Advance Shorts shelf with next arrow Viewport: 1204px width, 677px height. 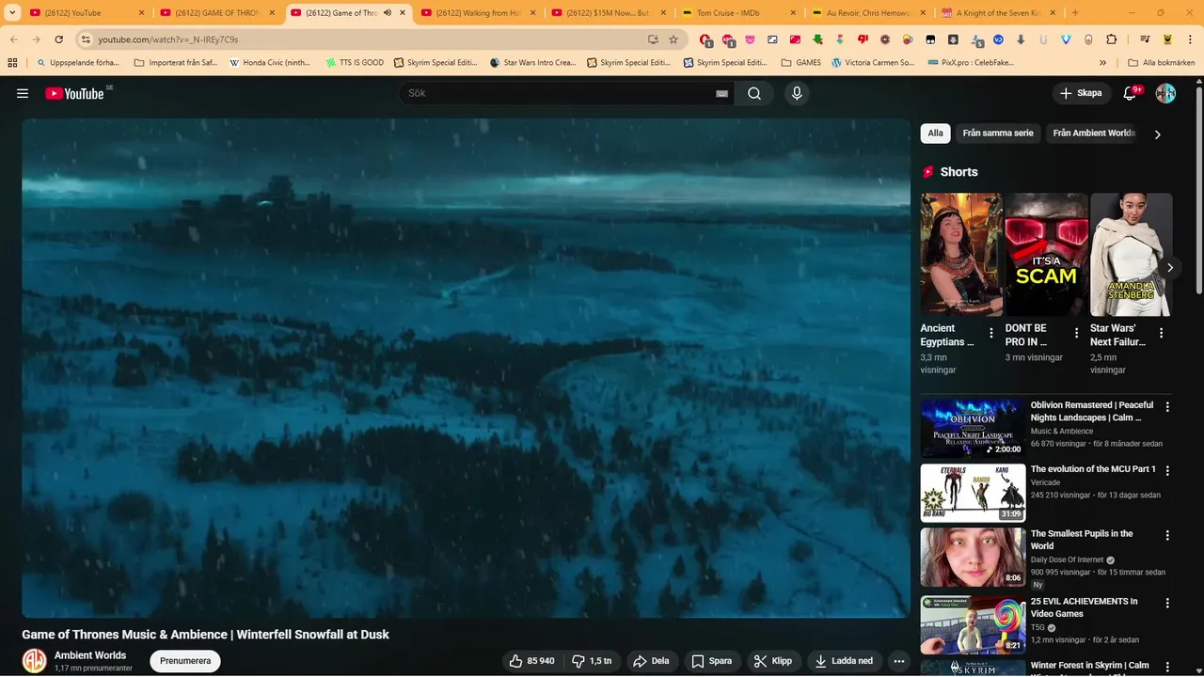point(1169,268)
